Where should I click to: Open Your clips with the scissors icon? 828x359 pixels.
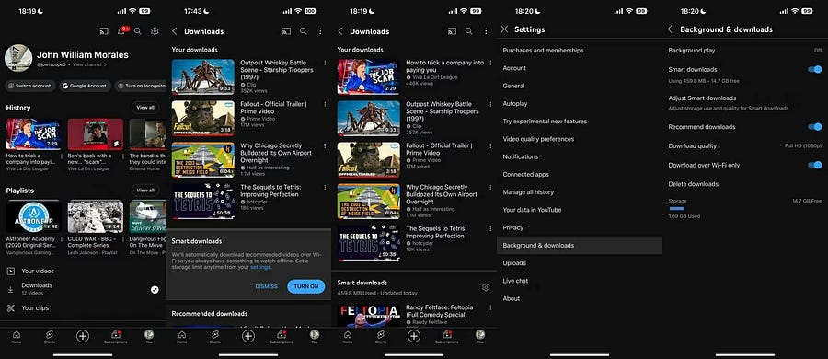pyautogui.click(x=10, y=308)
